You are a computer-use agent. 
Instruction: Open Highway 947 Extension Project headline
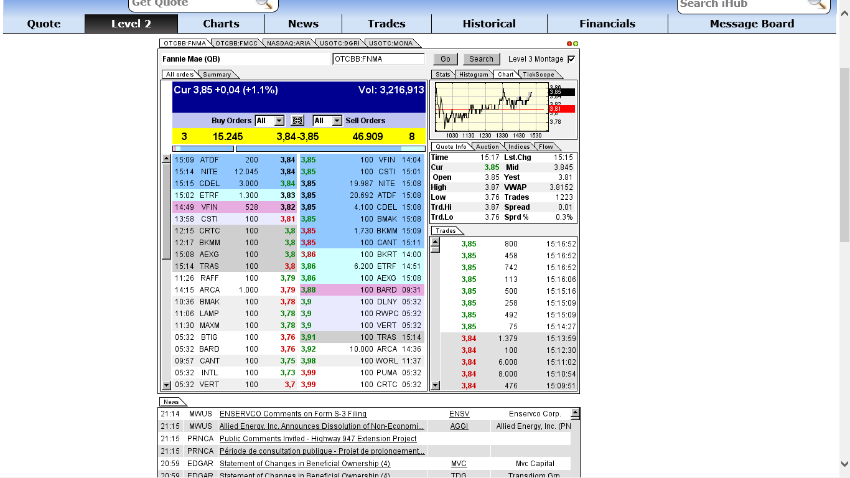(318, 439)
